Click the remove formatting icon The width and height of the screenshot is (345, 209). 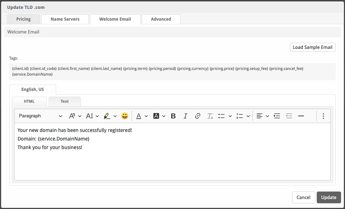[x=210, y=116]
